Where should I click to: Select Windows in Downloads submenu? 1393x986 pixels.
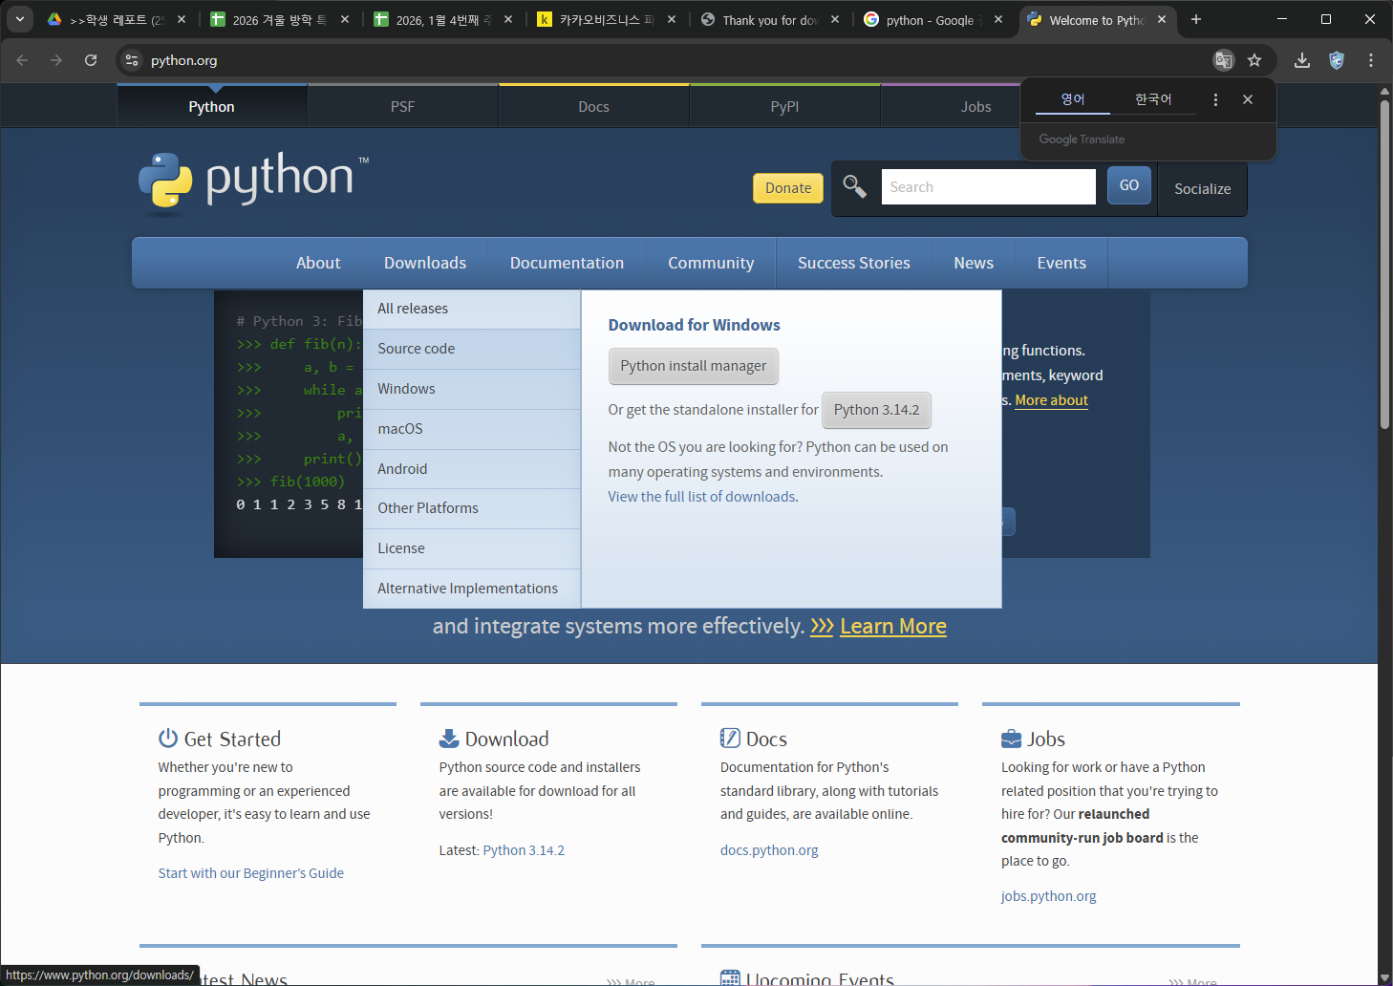tap(472, 389)
